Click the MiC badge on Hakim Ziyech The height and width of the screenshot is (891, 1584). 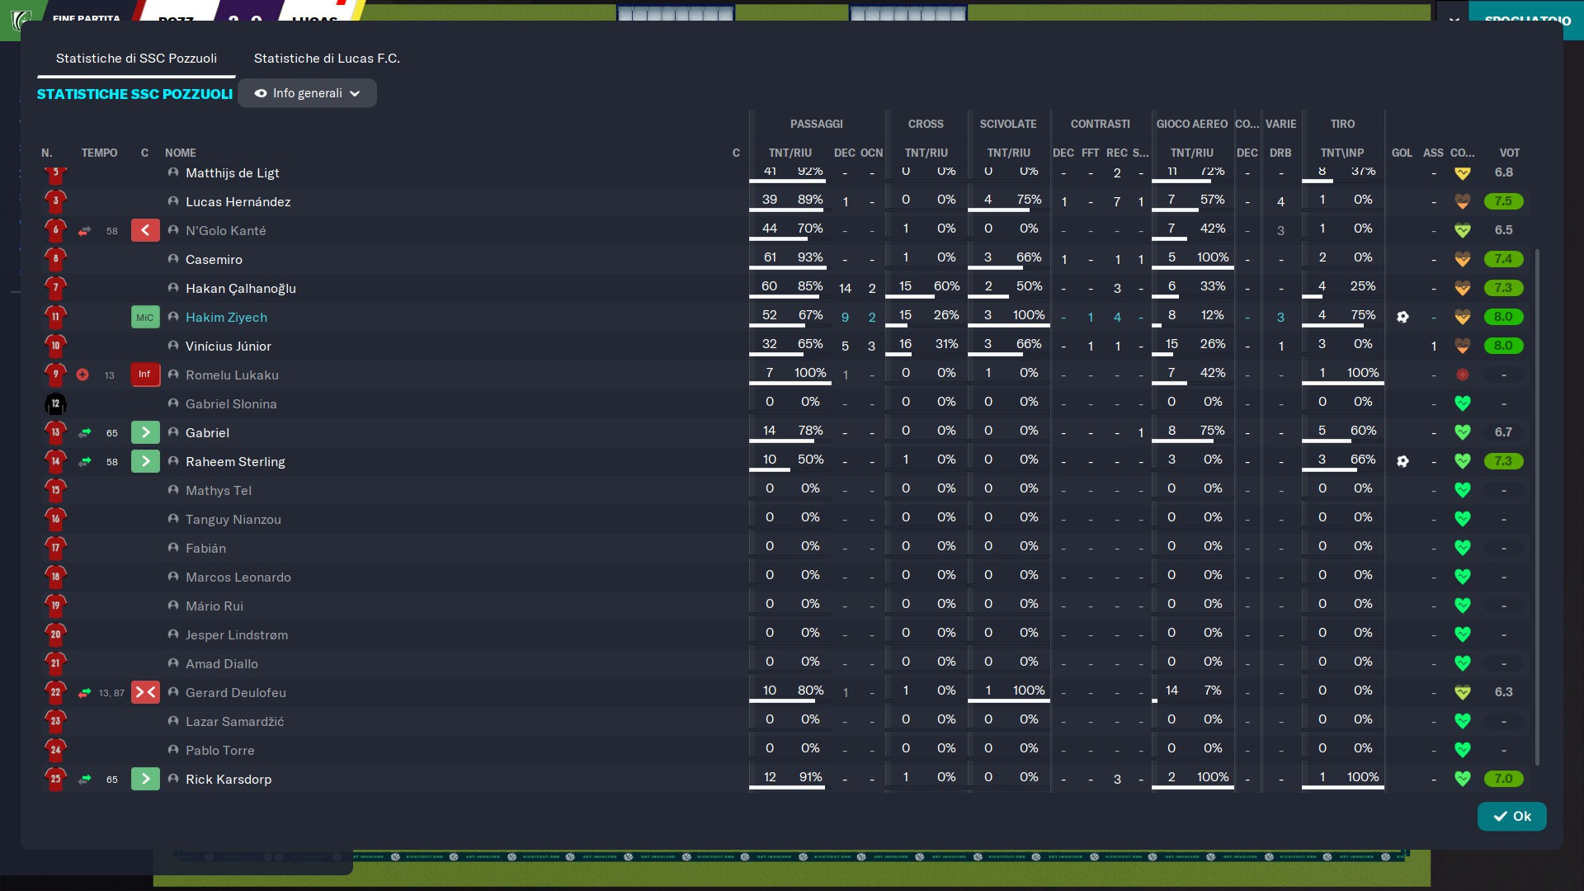click(145, 317)
